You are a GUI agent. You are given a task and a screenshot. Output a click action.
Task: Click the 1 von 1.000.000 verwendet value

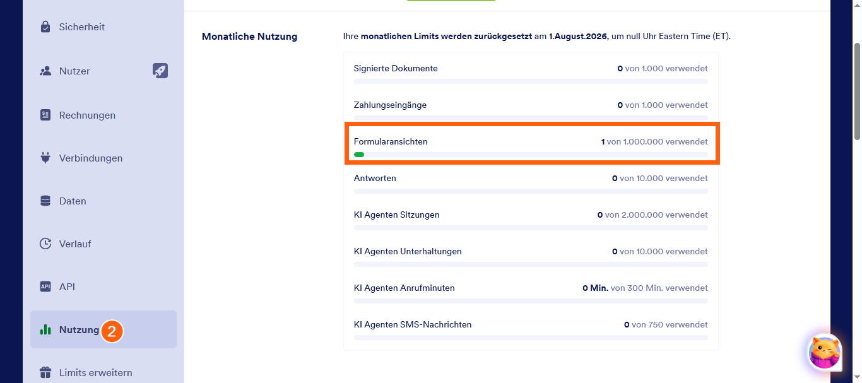pos(654,141)
